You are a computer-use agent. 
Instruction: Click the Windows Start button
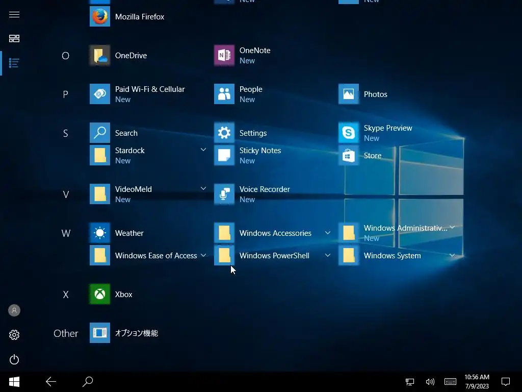pyautogui.click(x=14, y=382)
